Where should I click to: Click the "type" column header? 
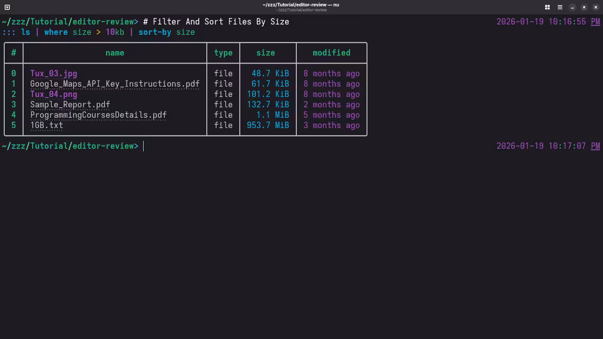tap(223, 53)
